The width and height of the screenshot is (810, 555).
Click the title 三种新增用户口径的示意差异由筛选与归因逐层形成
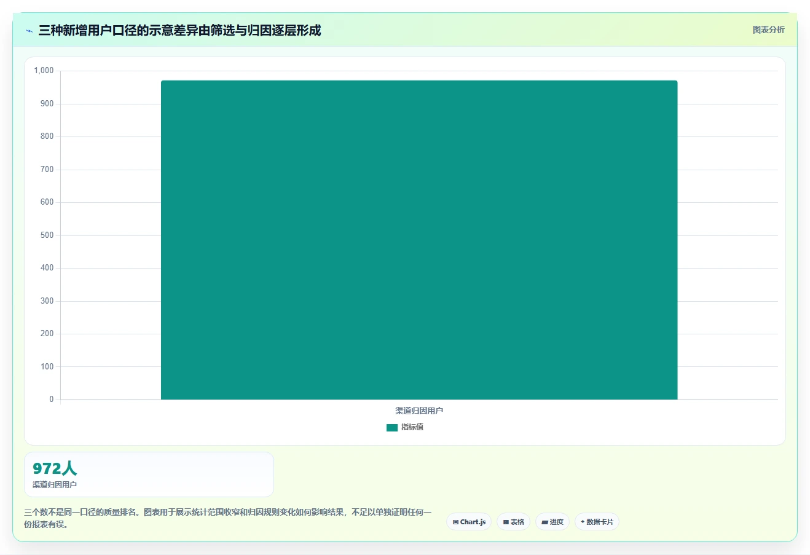[x=179, y=31]
